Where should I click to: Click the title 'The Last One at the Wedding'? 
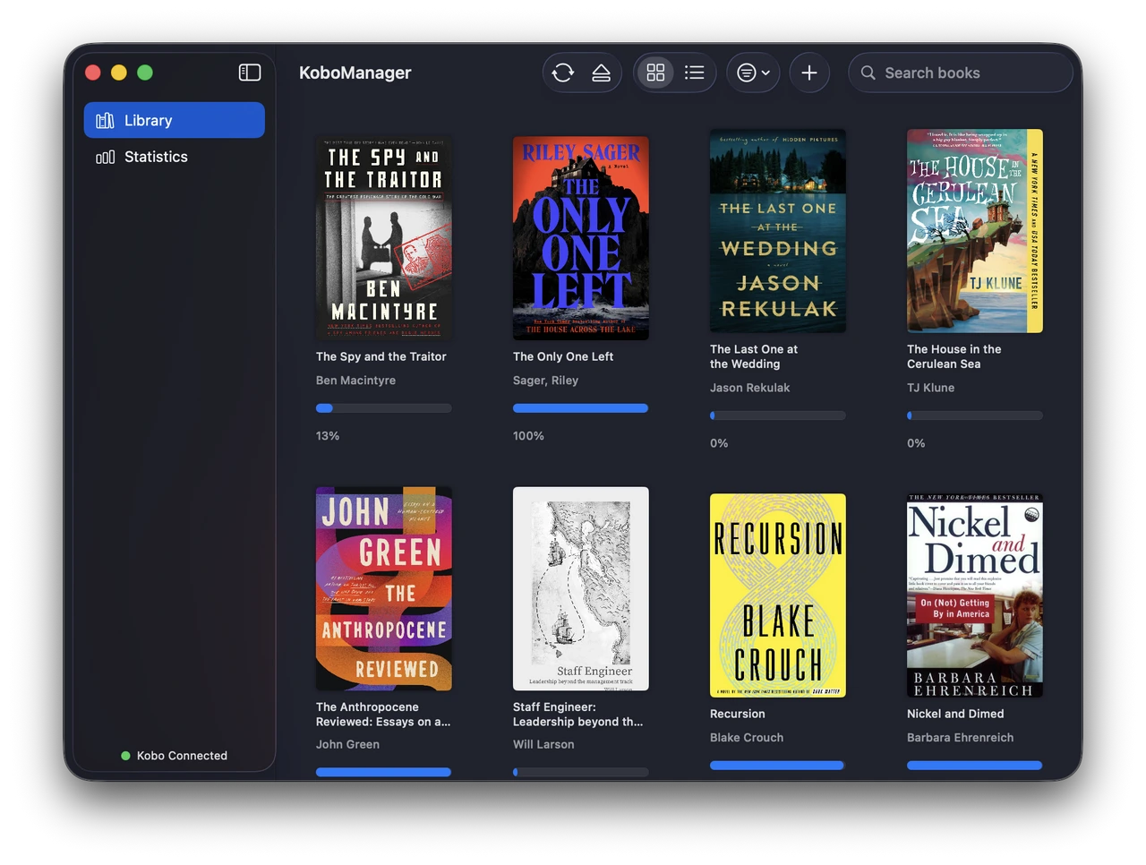click(754, 356)
